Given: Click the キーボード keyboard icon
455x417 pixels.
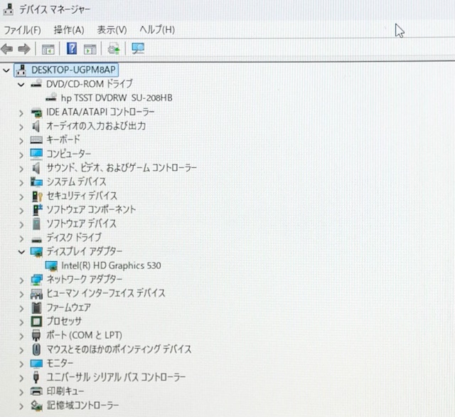Looking at the screenshot, I should [x=36, y=140].
